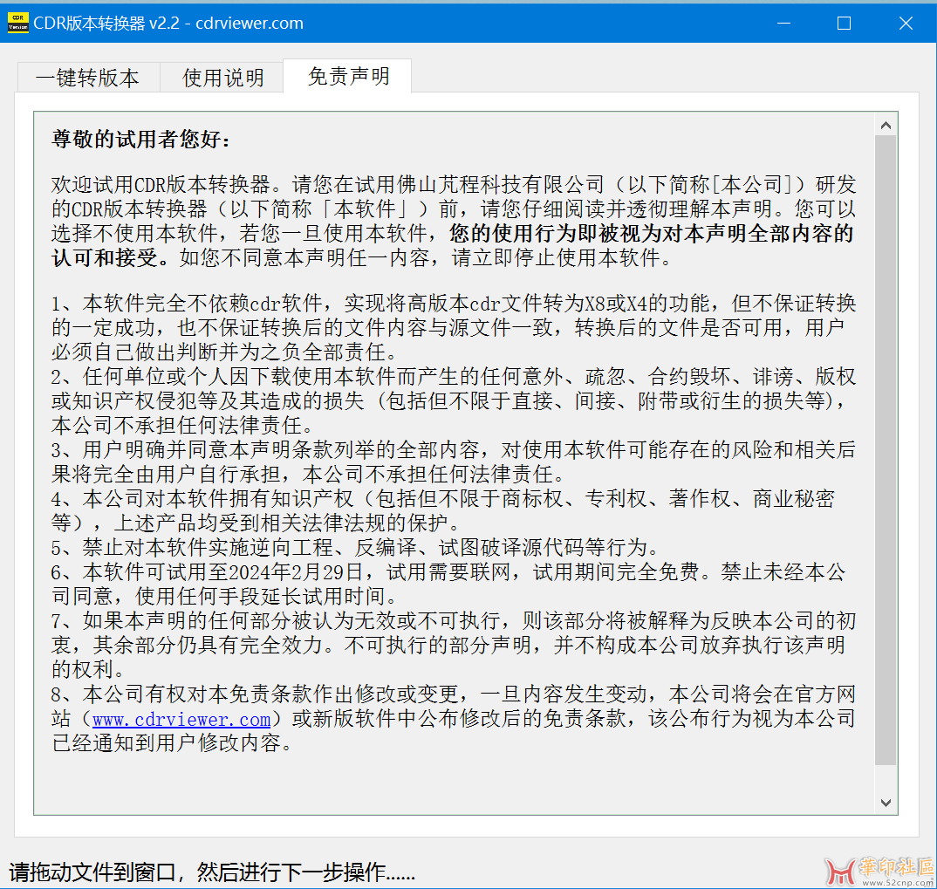Switch to the 一键转版本 tab

pos(87,78)
